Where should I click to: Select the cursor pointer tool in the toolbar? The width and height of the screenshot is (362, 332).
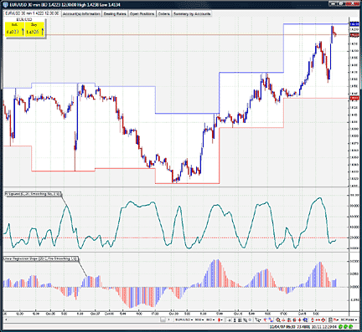[x=257, y=320]
